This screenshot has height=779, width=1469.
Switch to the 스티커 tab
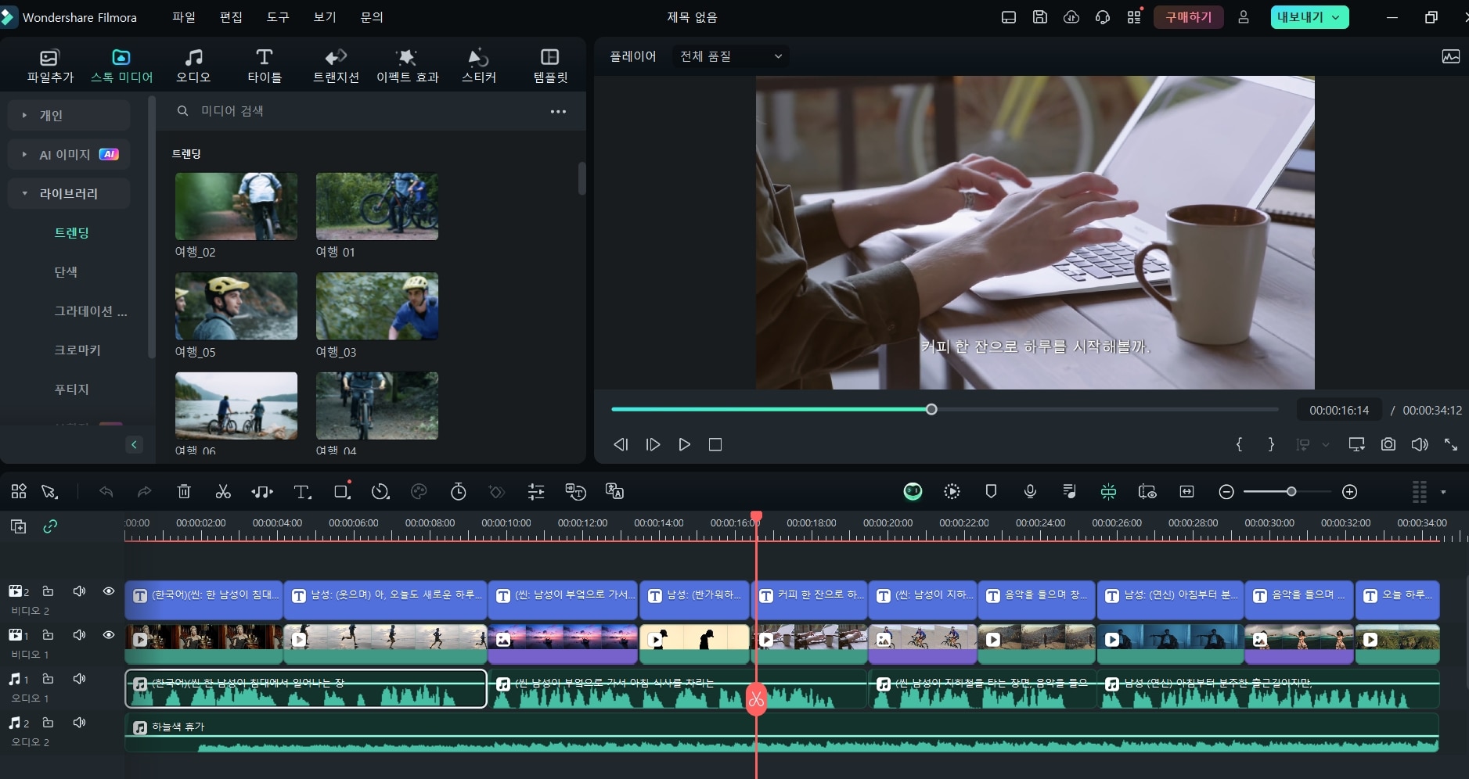(479, 66)
